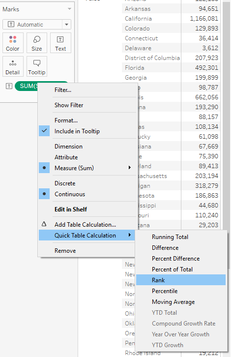Select the Georgia row label

pos(136,78)
